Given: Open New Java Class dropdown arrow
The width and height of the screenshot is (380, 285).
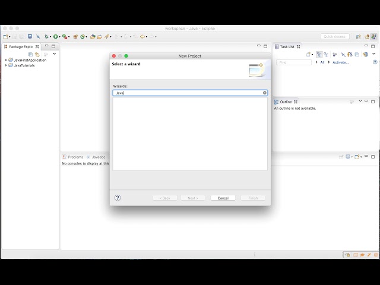Looking at the screenshot, I should click(86, 37).
